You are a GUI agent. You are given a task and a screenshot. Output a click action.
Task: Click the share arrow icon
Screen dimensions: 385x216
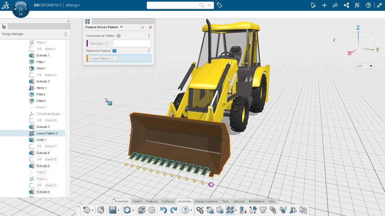pos(335,5)
